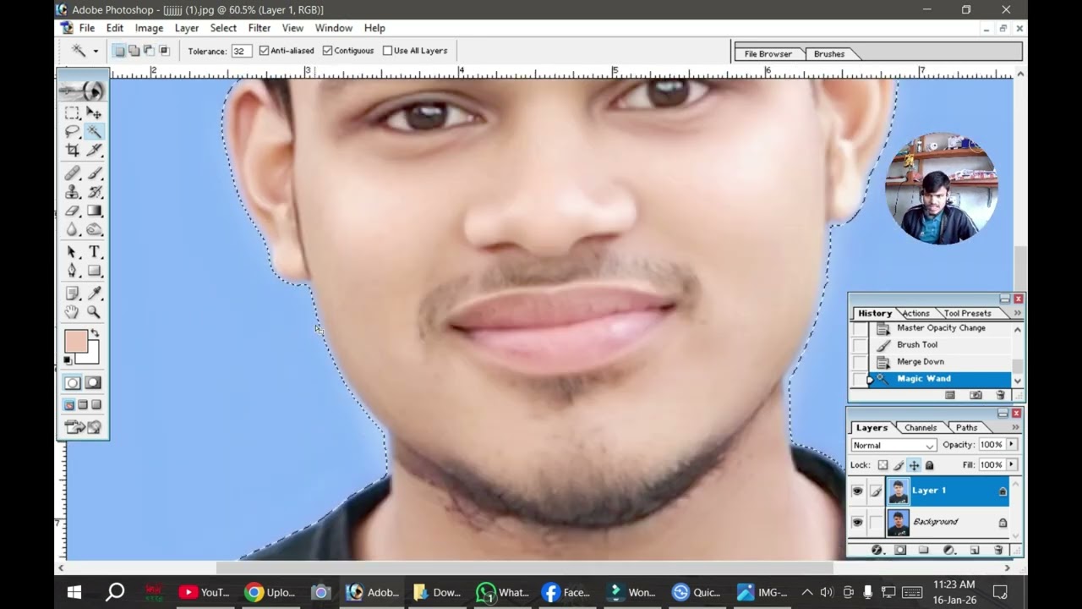Choose Add to selection mode

point(134,51)
